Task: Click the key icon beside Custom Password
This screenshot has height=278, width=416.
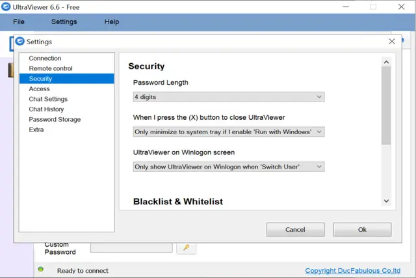Action: (x=187, y=247)
